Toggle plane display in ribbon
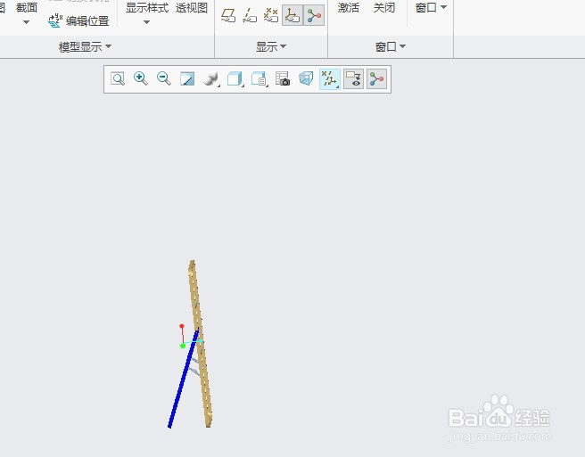 [228, 16]
